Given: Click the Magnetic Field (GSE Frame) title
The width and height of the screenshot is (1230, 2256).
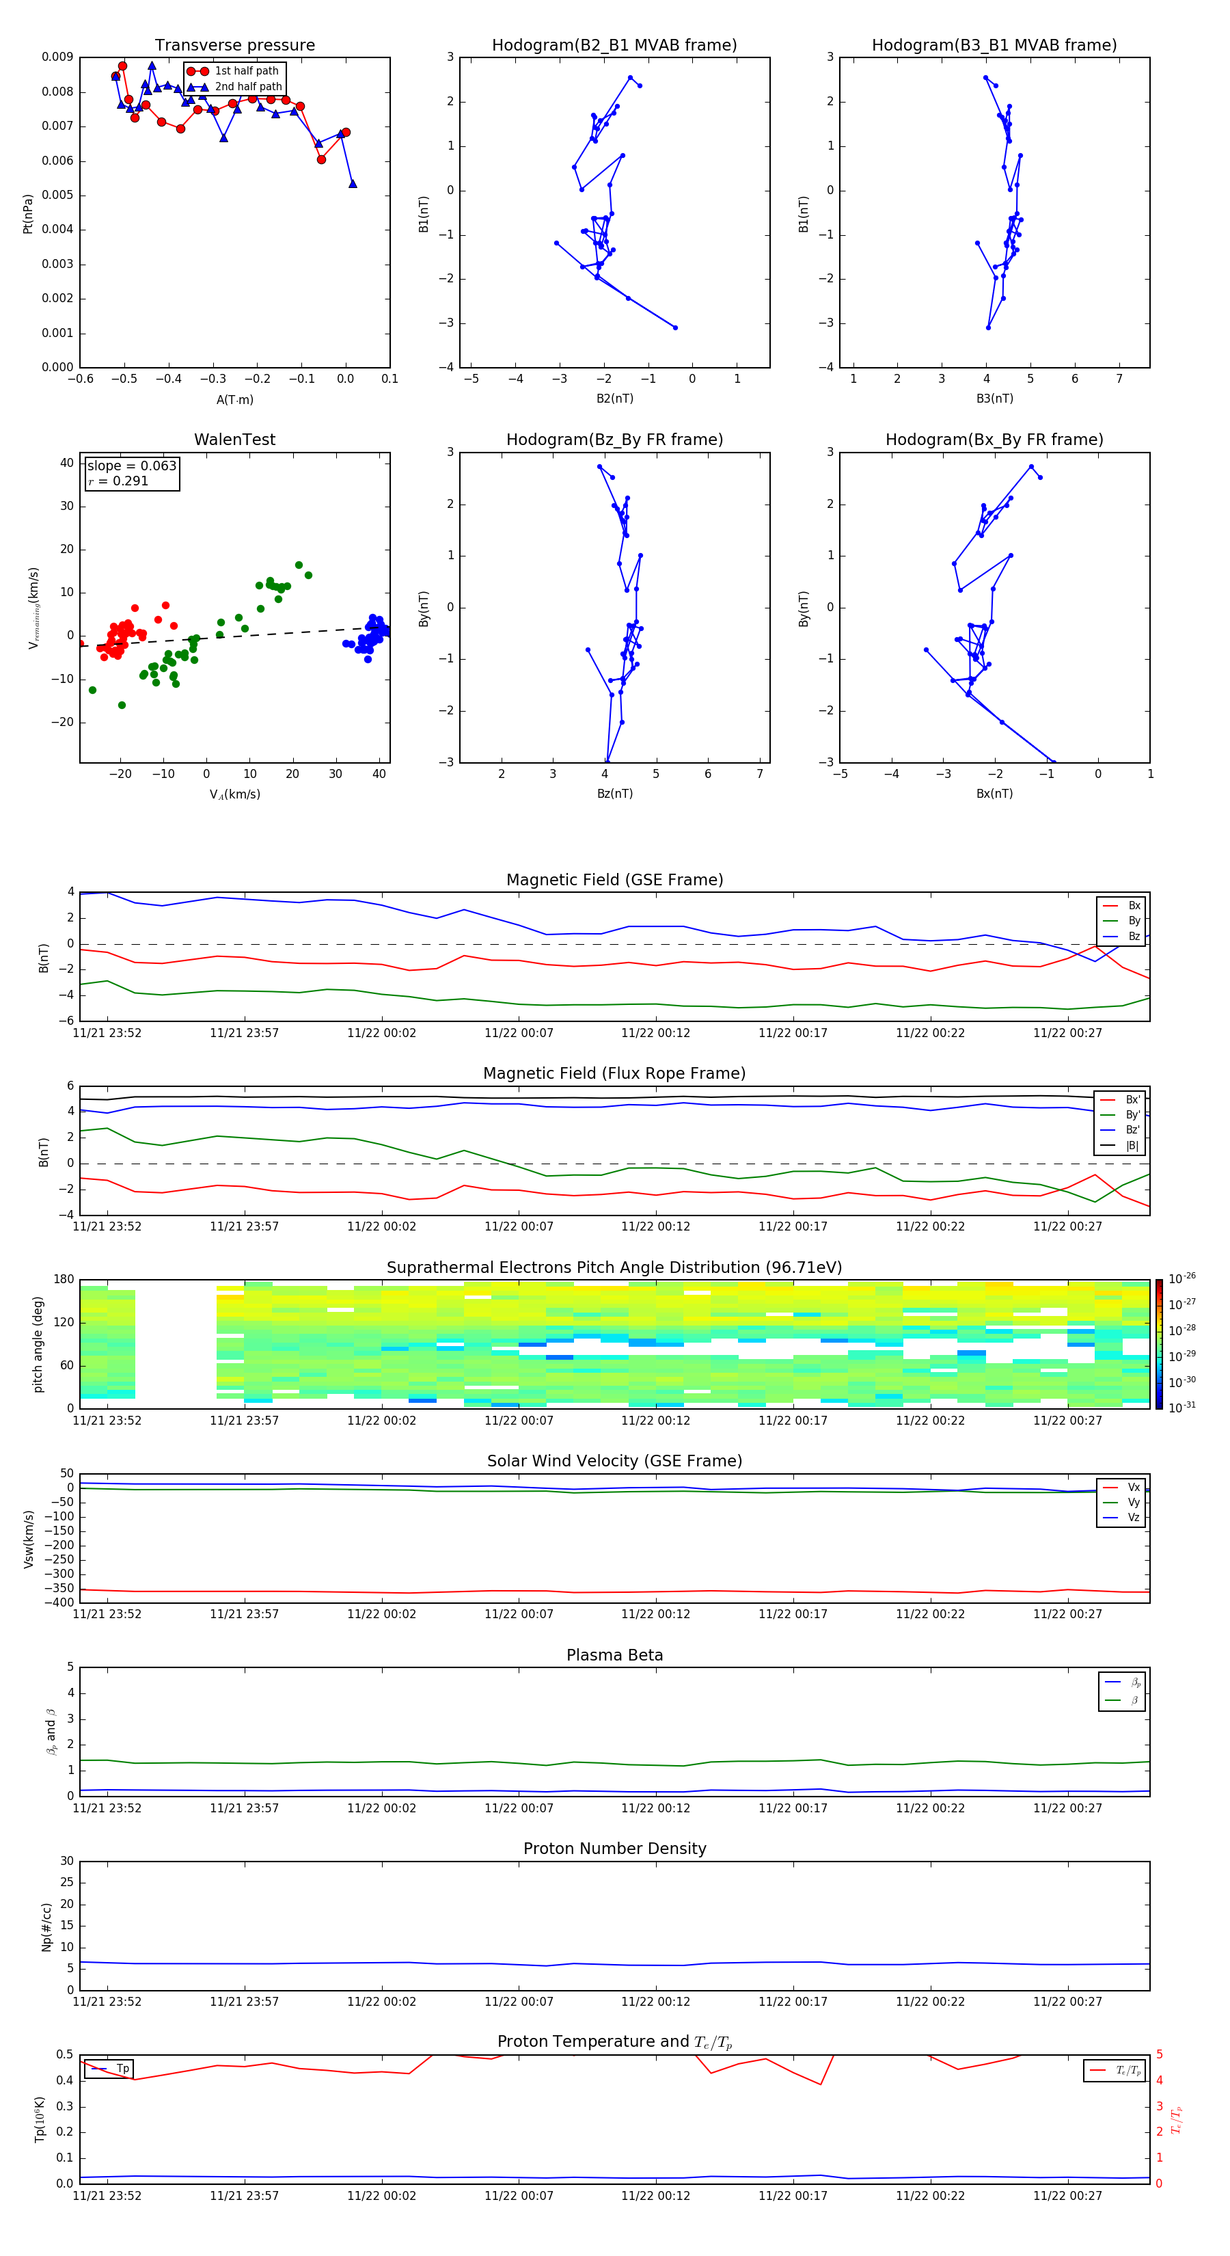Looking at the screenshot, I should pyautogui.click(x=614, y=880).
